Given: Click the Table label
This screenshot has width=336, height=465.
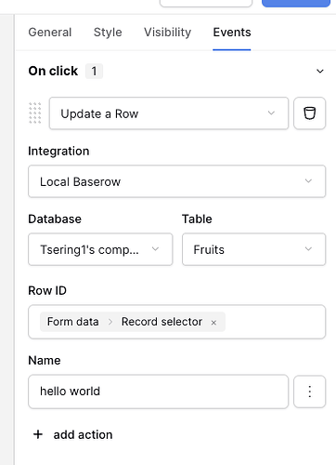Looking at the screenshot, I should coord(197,219).
